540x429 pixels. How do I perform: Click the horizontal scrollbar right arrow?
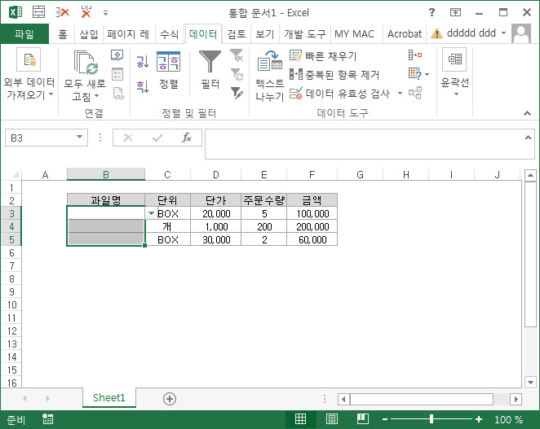[516, 399]
